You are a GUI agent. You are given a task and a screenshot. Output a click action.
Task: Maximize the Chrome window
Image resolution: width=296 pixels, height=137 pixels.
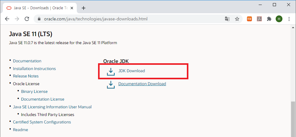tap(274, 5)
